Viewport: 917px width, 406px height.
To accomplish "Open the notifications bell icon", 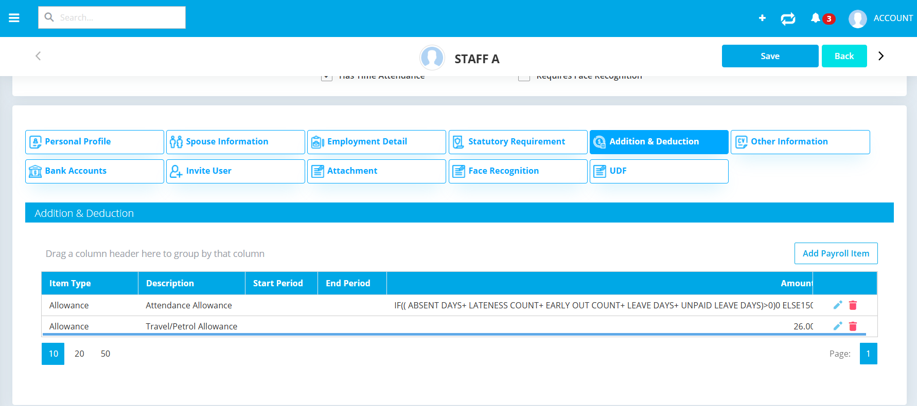I will (x=816, y=19).
